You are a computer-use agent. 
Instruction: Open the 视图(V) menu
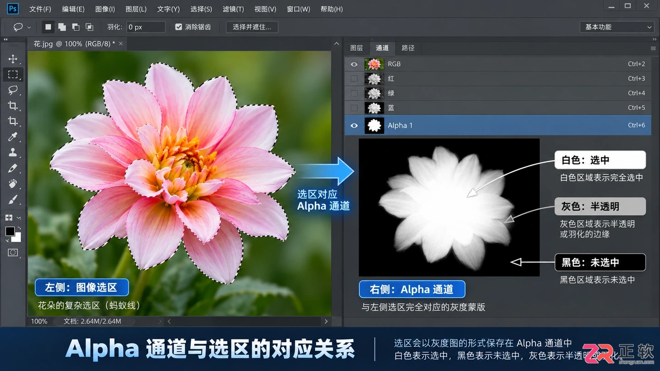click(265, 9)
